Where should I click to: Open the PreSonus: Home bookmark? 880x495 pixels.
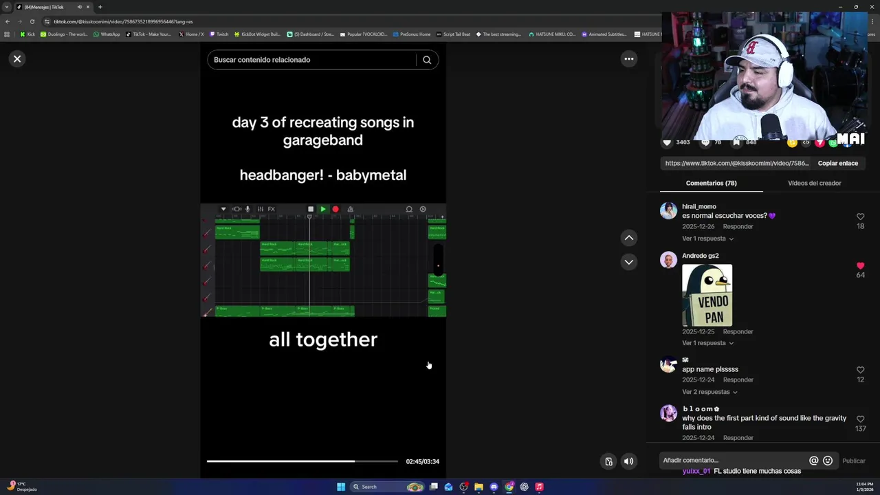tap(412, 34)
